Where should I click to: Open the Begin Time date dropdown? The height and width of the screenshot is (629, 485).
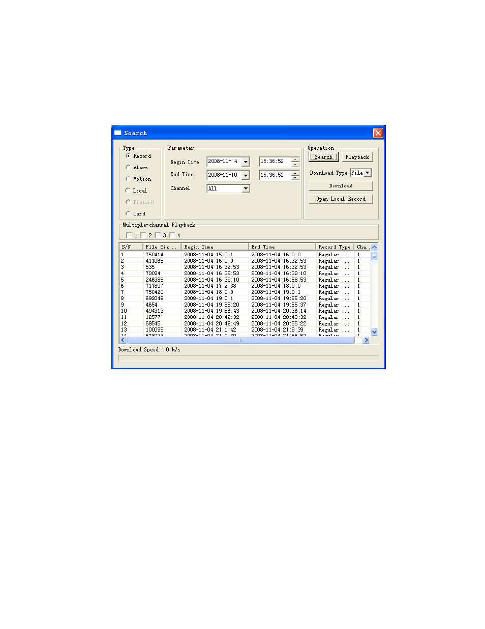246,162
